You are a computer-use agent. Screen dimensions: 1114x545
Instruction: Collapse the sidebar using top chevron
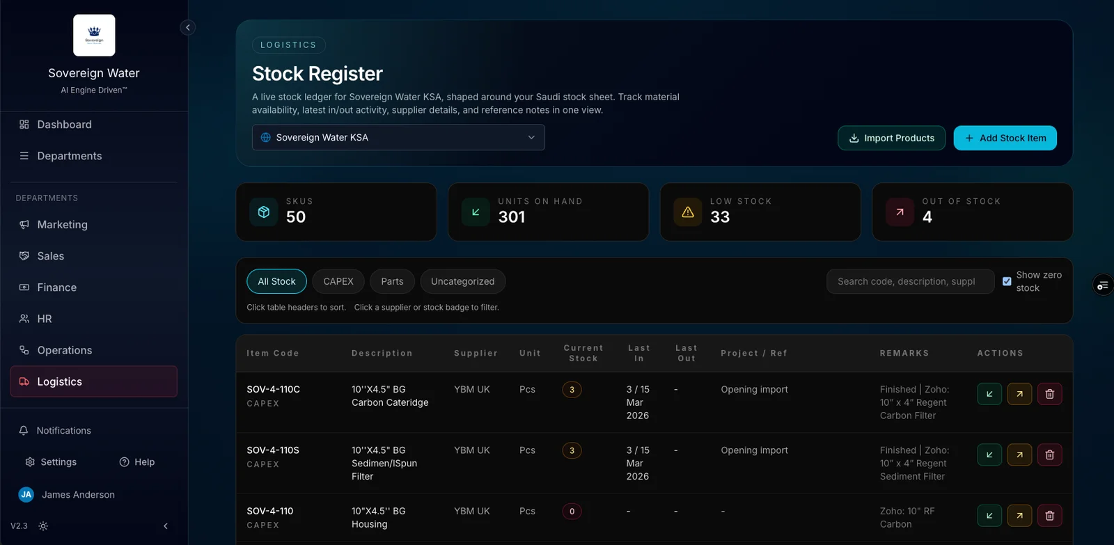pos(187,28)
